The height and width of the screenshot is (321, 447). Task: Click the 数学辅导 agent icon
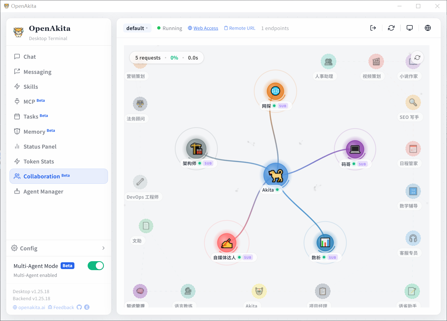(413, 191)
